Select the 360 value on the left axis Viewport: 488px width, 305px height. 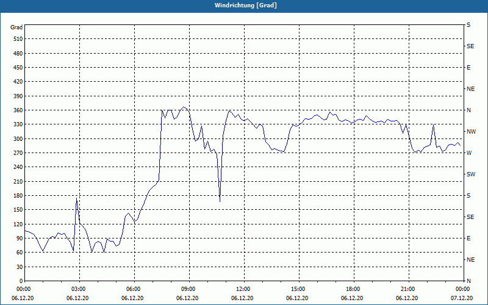(x=18, y=110)
